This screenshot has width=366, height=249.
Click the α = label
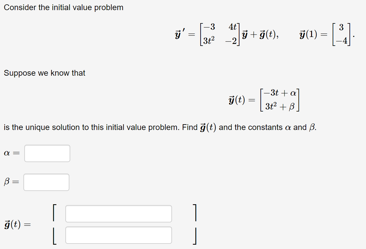(x=12, y=153)
